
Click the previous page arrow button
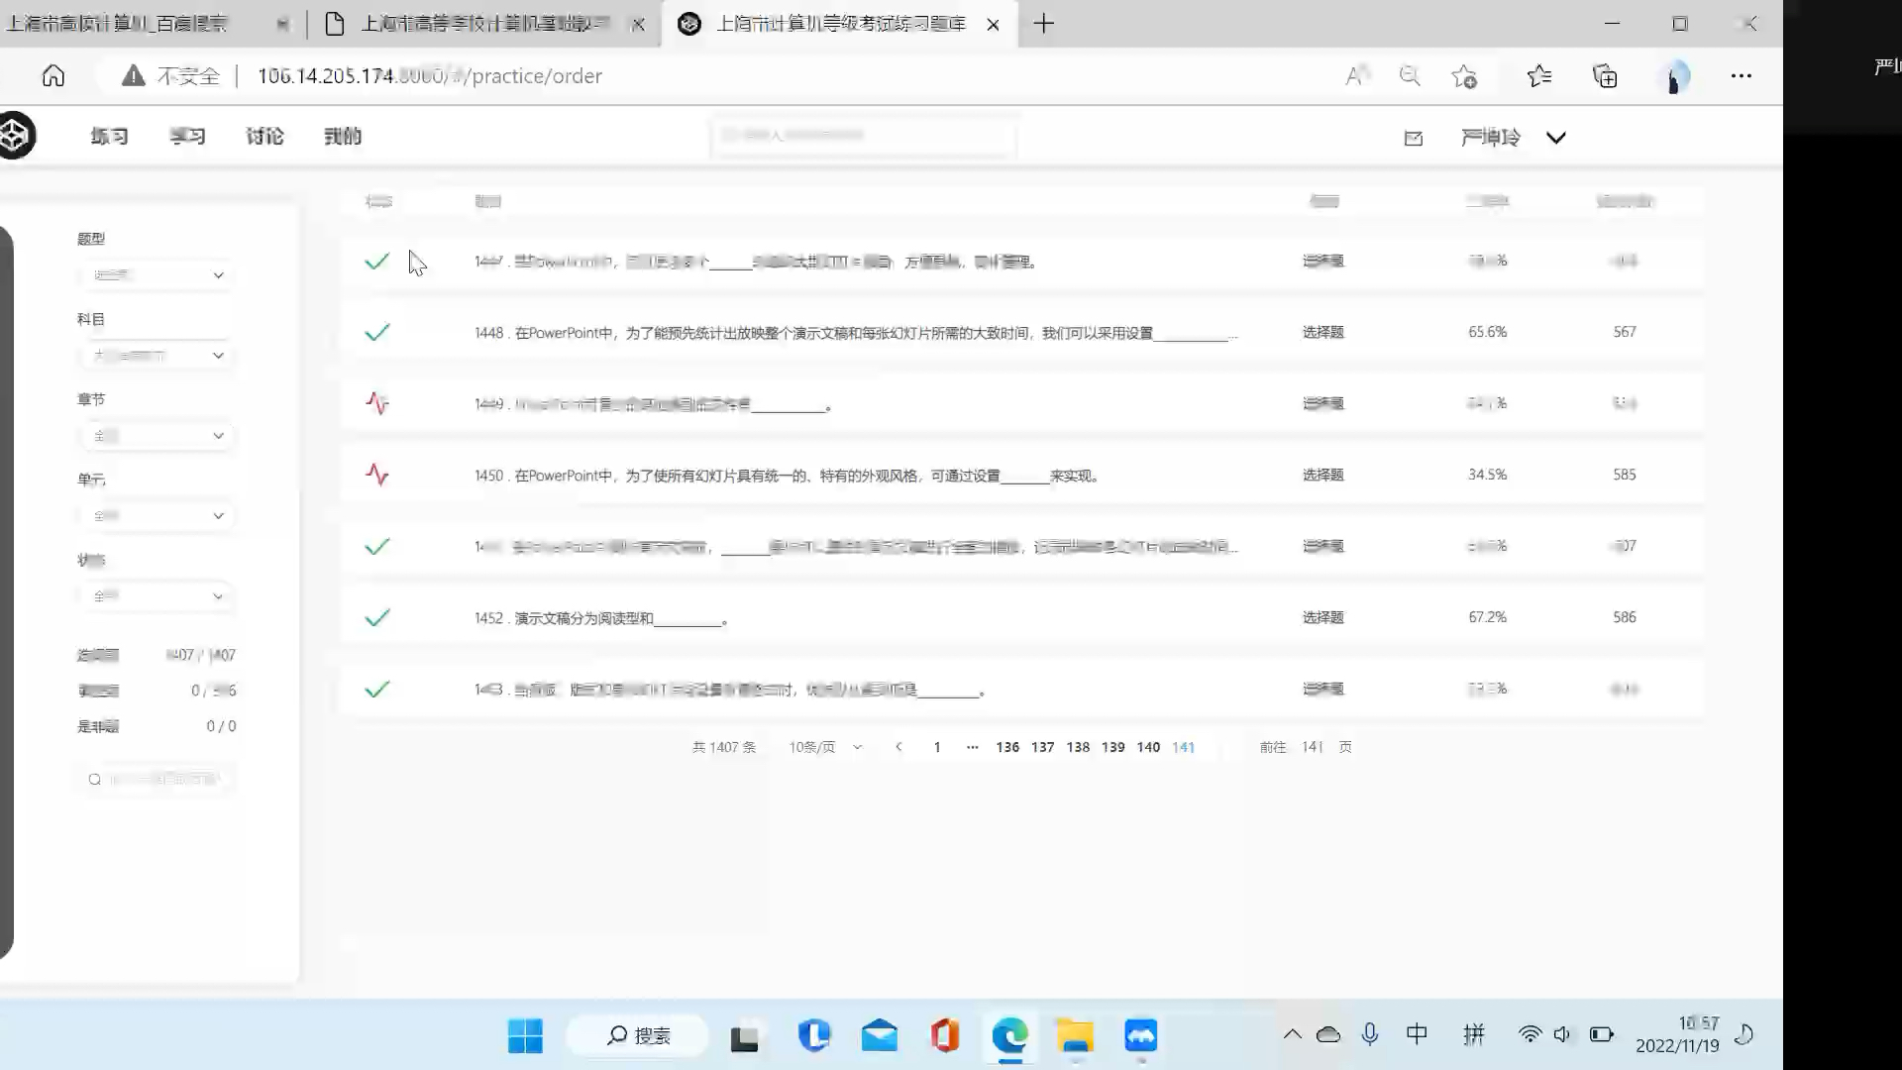[x=898, y=747]
